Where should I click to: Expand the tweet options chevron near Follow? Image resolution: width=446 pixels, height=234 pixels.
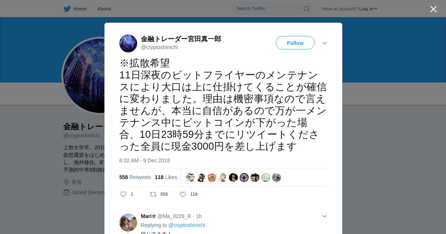324,43
